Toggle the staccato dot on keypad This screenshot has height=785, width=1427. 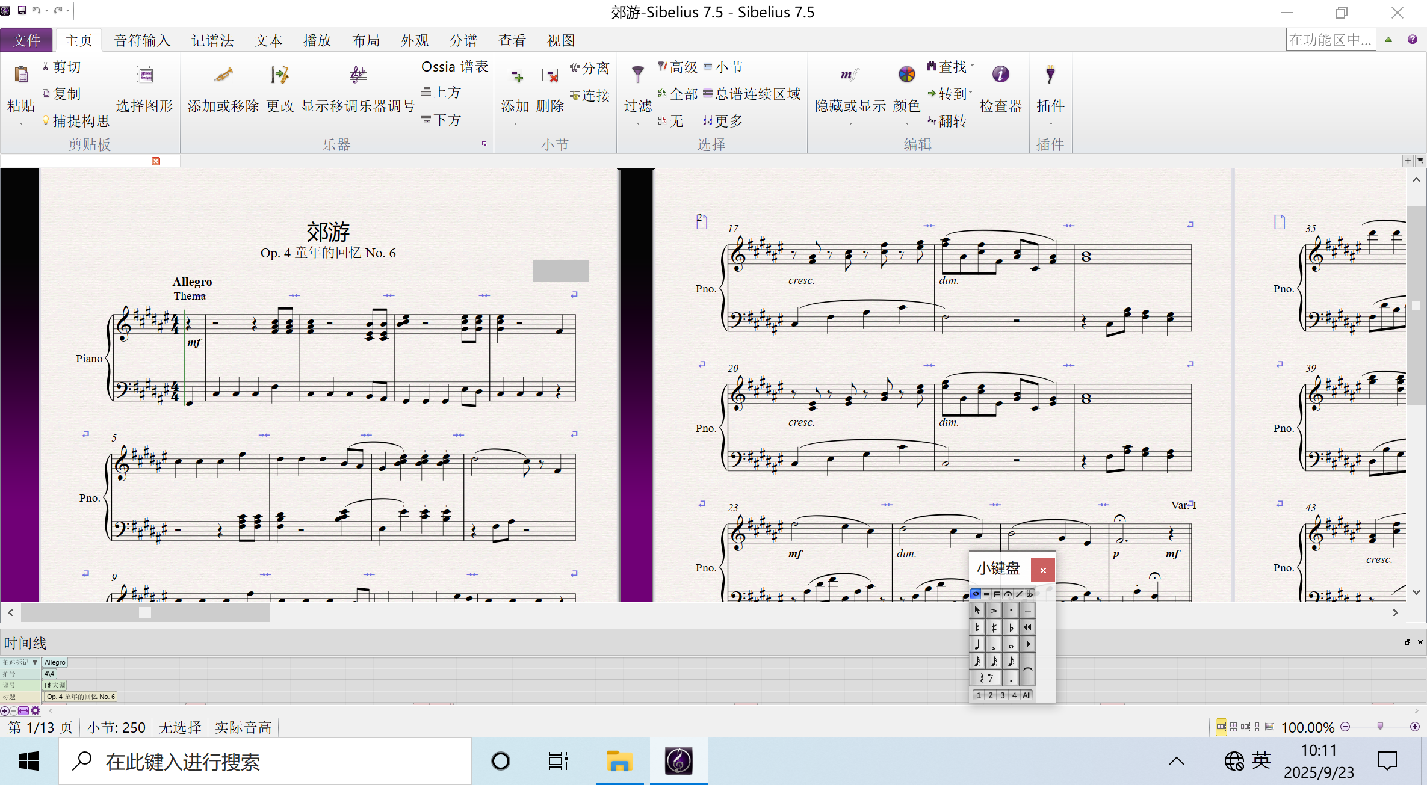pyautogui.click(x=1011, y=611)
